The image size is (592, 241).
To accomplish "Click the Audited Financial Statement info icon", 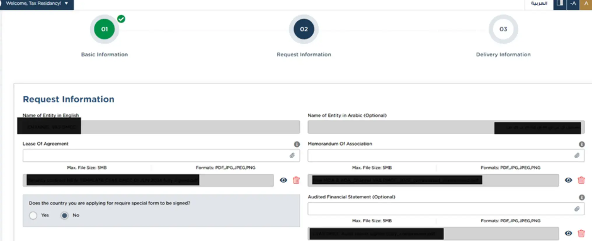I will point(582,197).
